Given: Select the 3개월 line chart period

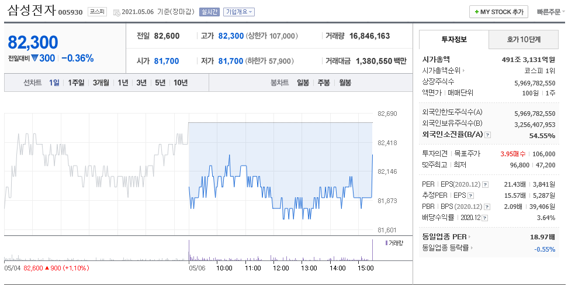Looking at the screenshot, I should (x=101, y=83).
